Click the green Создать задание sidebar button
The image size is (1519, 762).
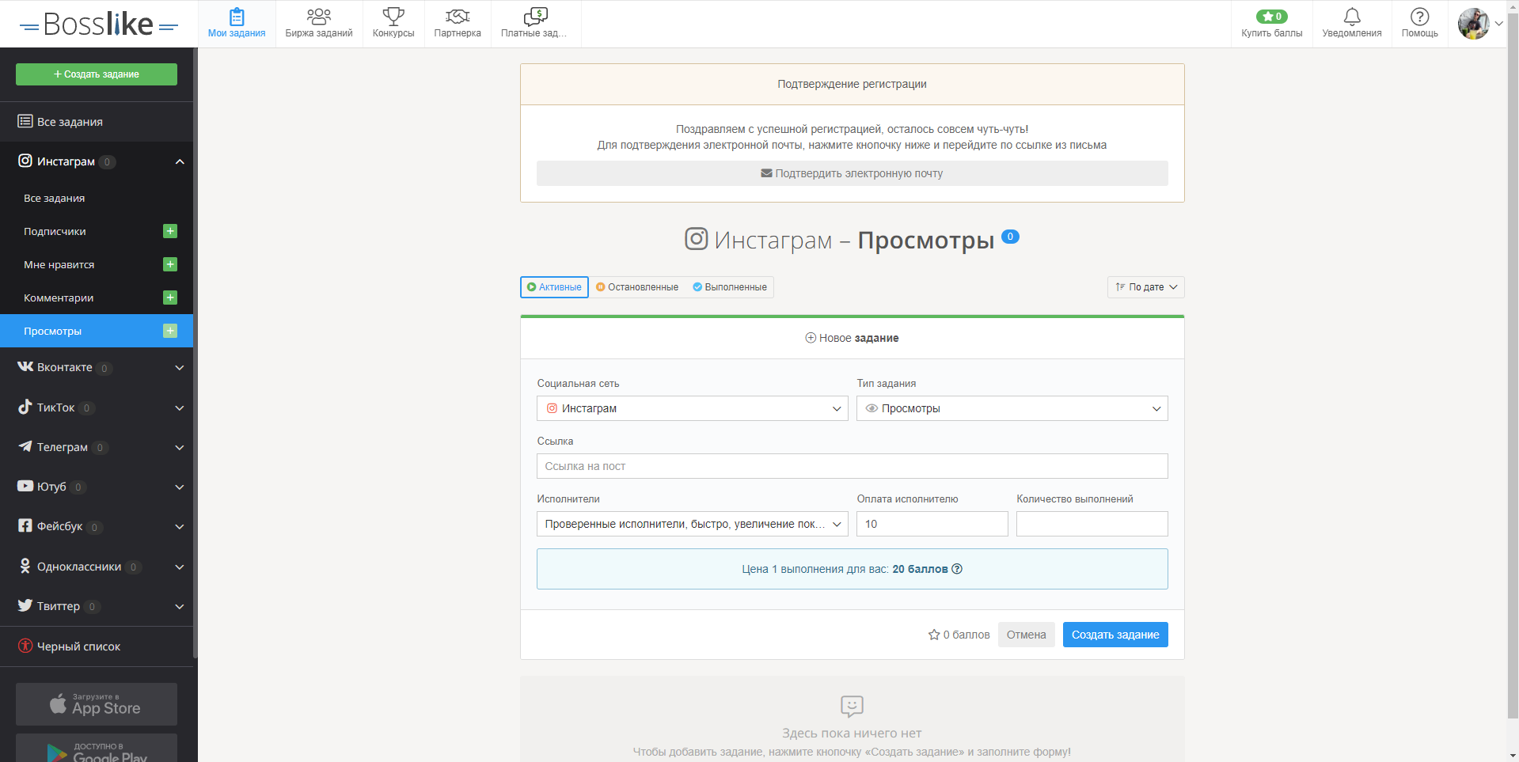click(x=97, y=74)
